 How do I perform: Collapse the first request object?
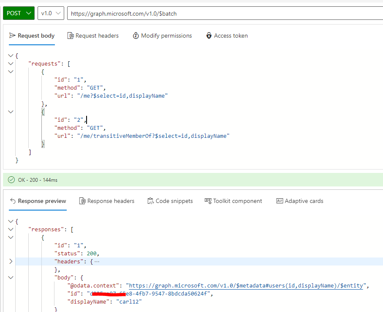point(11,72)
